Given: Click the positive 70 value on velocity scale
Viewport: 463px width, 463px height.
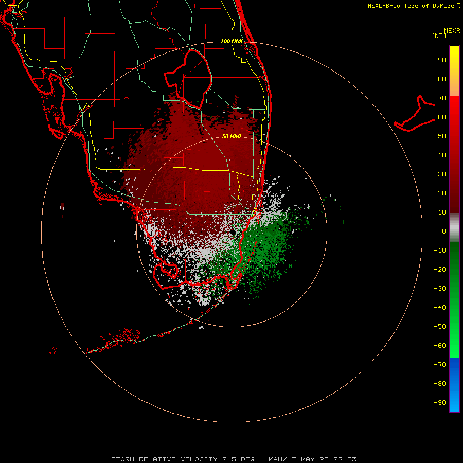Looking at the screenshot, I should pyautogui.click(x=442, y=98).
